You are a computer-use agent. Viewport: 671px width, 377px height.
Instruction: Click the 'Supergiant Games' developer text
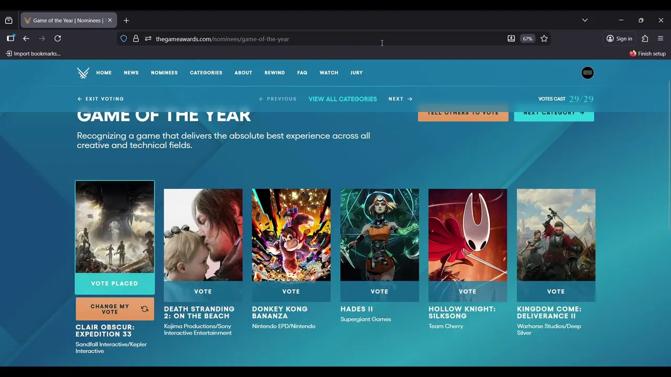click(x=365, y=319)
